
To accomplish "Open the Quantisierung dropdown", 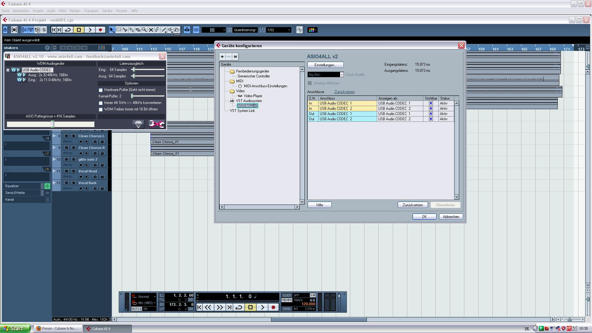I will click(245, 30).
